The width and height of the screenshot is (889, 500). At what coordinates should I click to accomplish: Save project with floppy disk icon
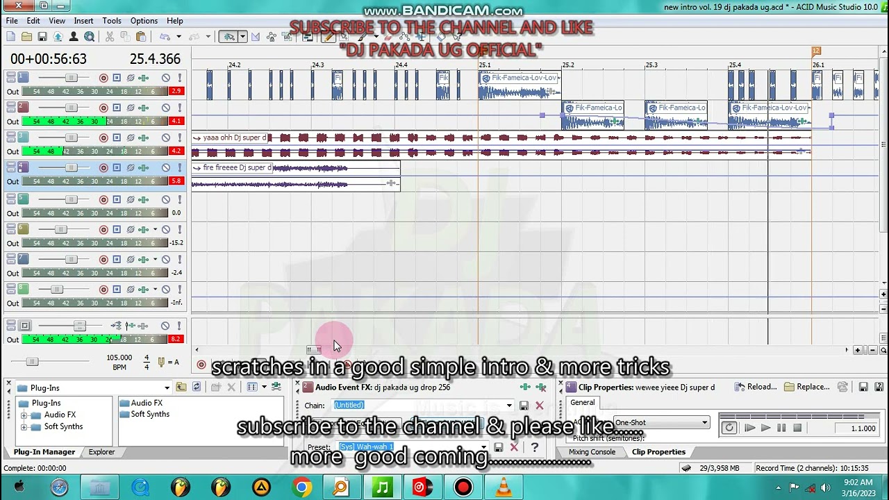(42, 37)
